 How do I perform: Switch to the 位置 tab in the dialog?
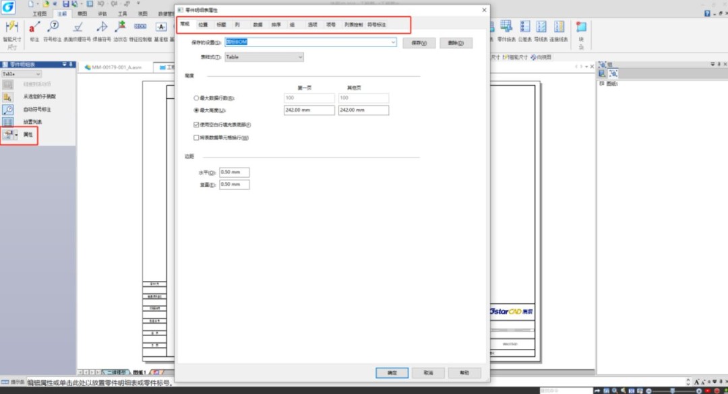(203, 24)
